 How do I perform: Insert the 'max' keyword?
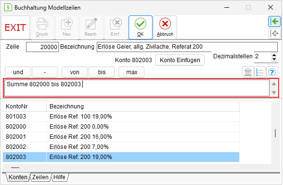(x=131, y=72)
